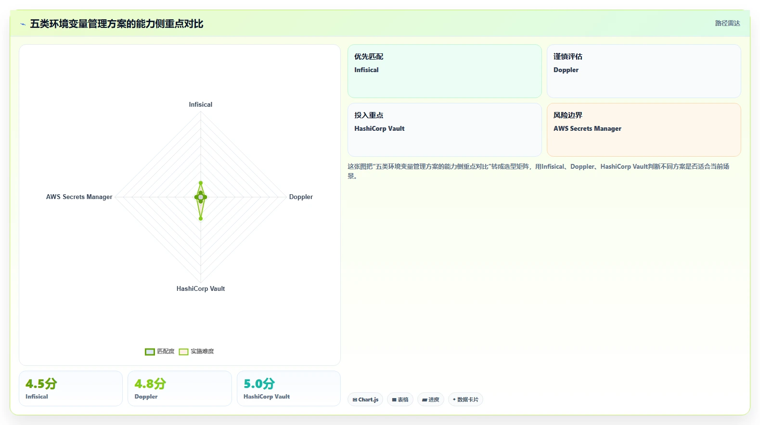The width and height of the screenshot is (760, 425).
Task: Toggle the 匹配度 legend swatch
Action: (150, 351)
